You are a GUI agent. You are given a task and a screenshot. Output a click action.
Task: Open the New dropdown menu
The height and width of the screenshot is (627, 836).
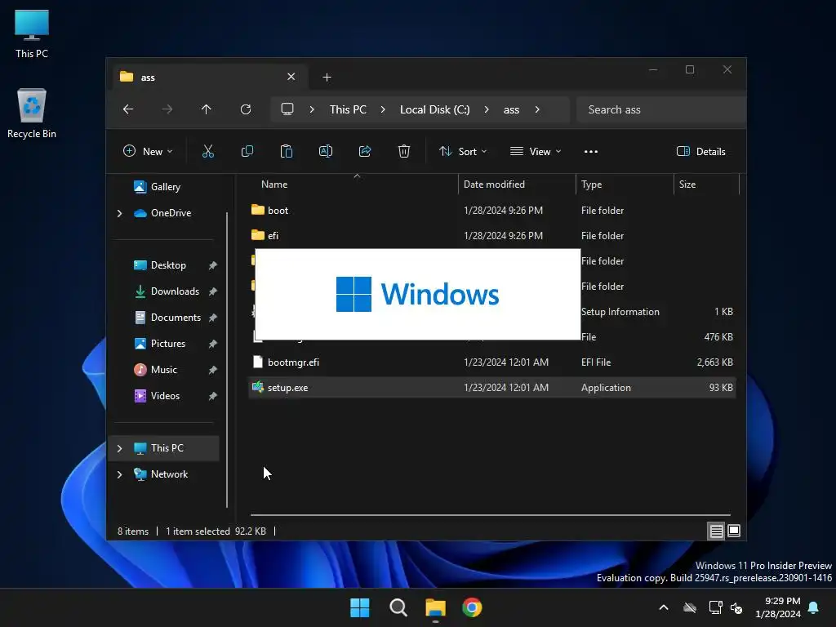[x=148, y=151]
